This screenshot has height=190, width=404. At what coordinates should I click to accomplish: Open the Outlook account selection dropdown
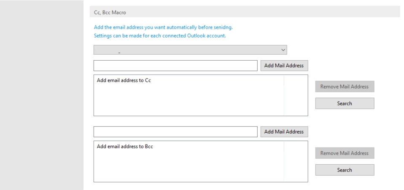point(190,50)
